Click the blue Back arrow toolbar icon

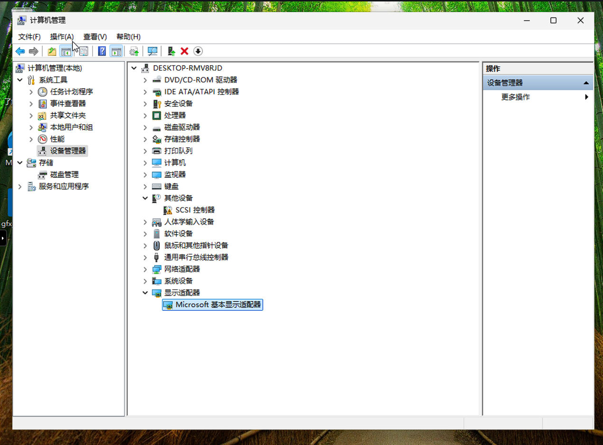click(20, 51)
